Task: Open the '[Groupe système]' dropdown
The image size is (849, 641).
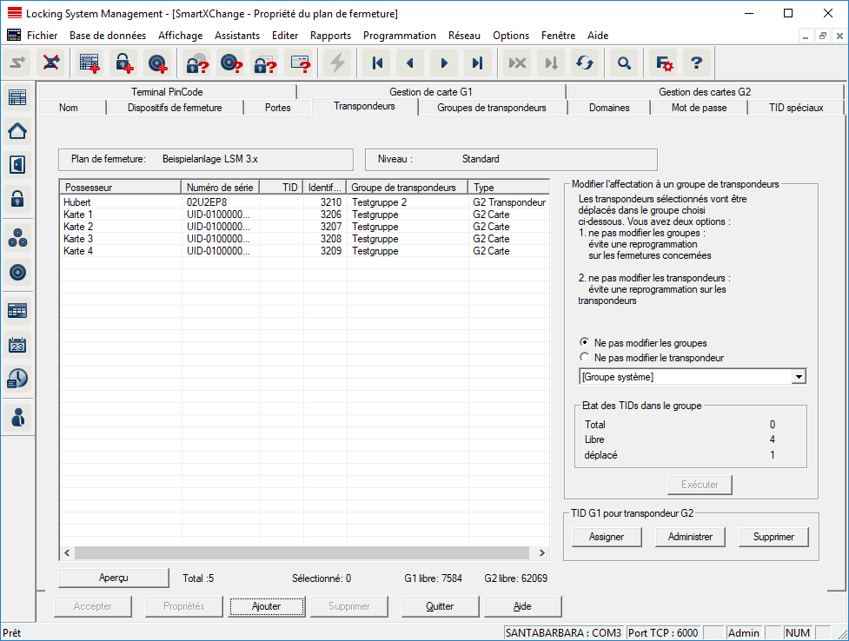Action: [798, 377]
